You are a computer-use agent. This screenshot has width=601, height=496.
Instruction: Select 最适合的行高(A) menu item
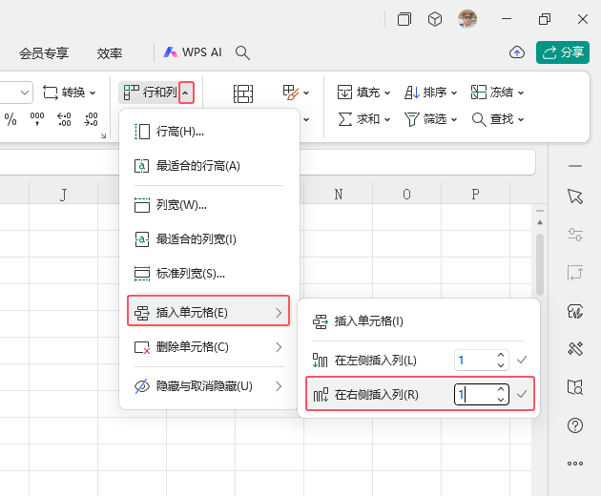[209, 166]
